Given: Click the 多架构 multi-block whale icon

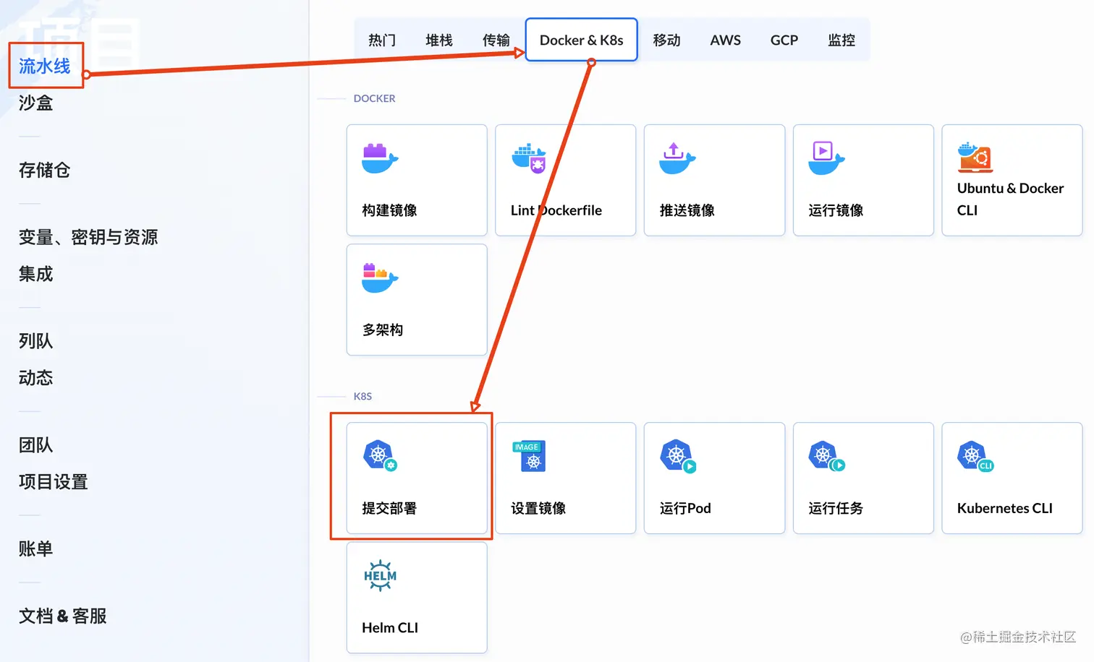Looking at the screenshot, I should coord(380,278).
